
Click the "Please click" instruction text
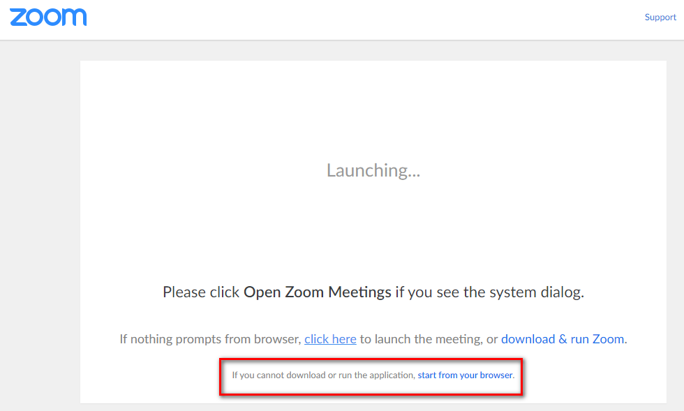(x=201, y=292)
